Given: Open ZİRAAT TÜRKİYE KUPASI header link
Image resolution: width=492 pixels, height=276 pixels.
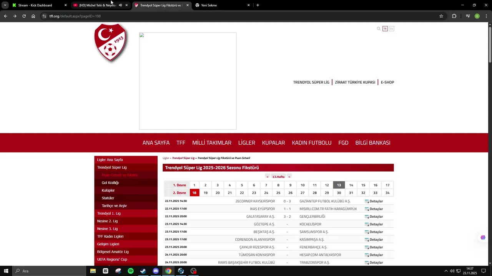Looking at the screenshot, I should 355,82.
